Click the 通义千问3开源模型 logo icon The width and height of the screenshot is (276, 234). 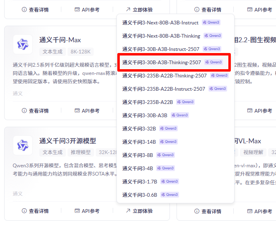(x=23, y=145)
